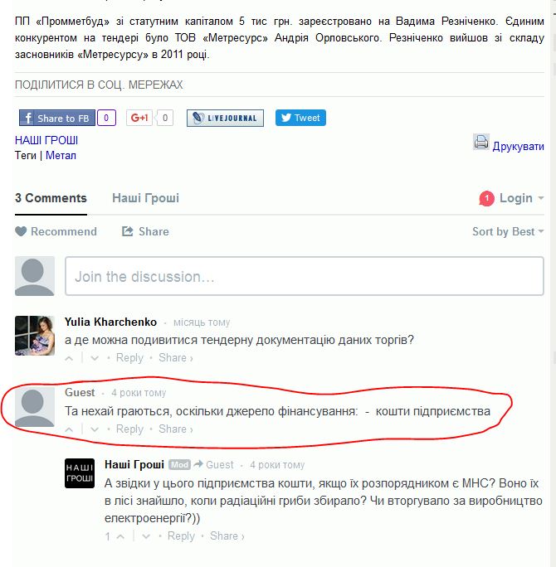Reply to the Guest comment
The height and width of the screenshot is (567, 556).
(129, 429)
